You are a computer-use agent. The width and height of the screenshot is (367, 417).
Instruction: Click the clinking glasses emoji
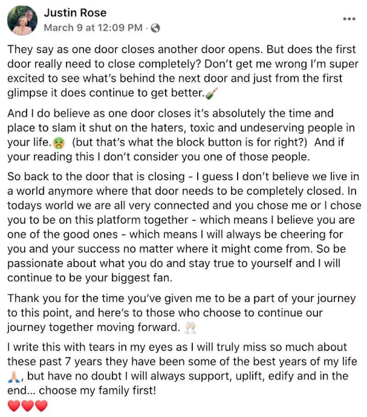[x=190, y=328]
